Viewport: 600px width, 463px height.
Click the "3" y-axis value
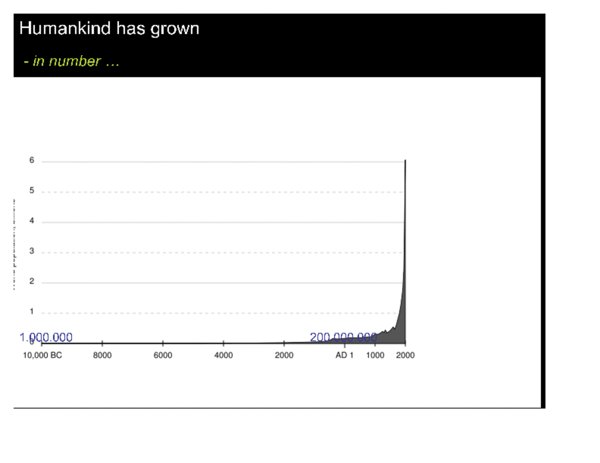point(32,251)
